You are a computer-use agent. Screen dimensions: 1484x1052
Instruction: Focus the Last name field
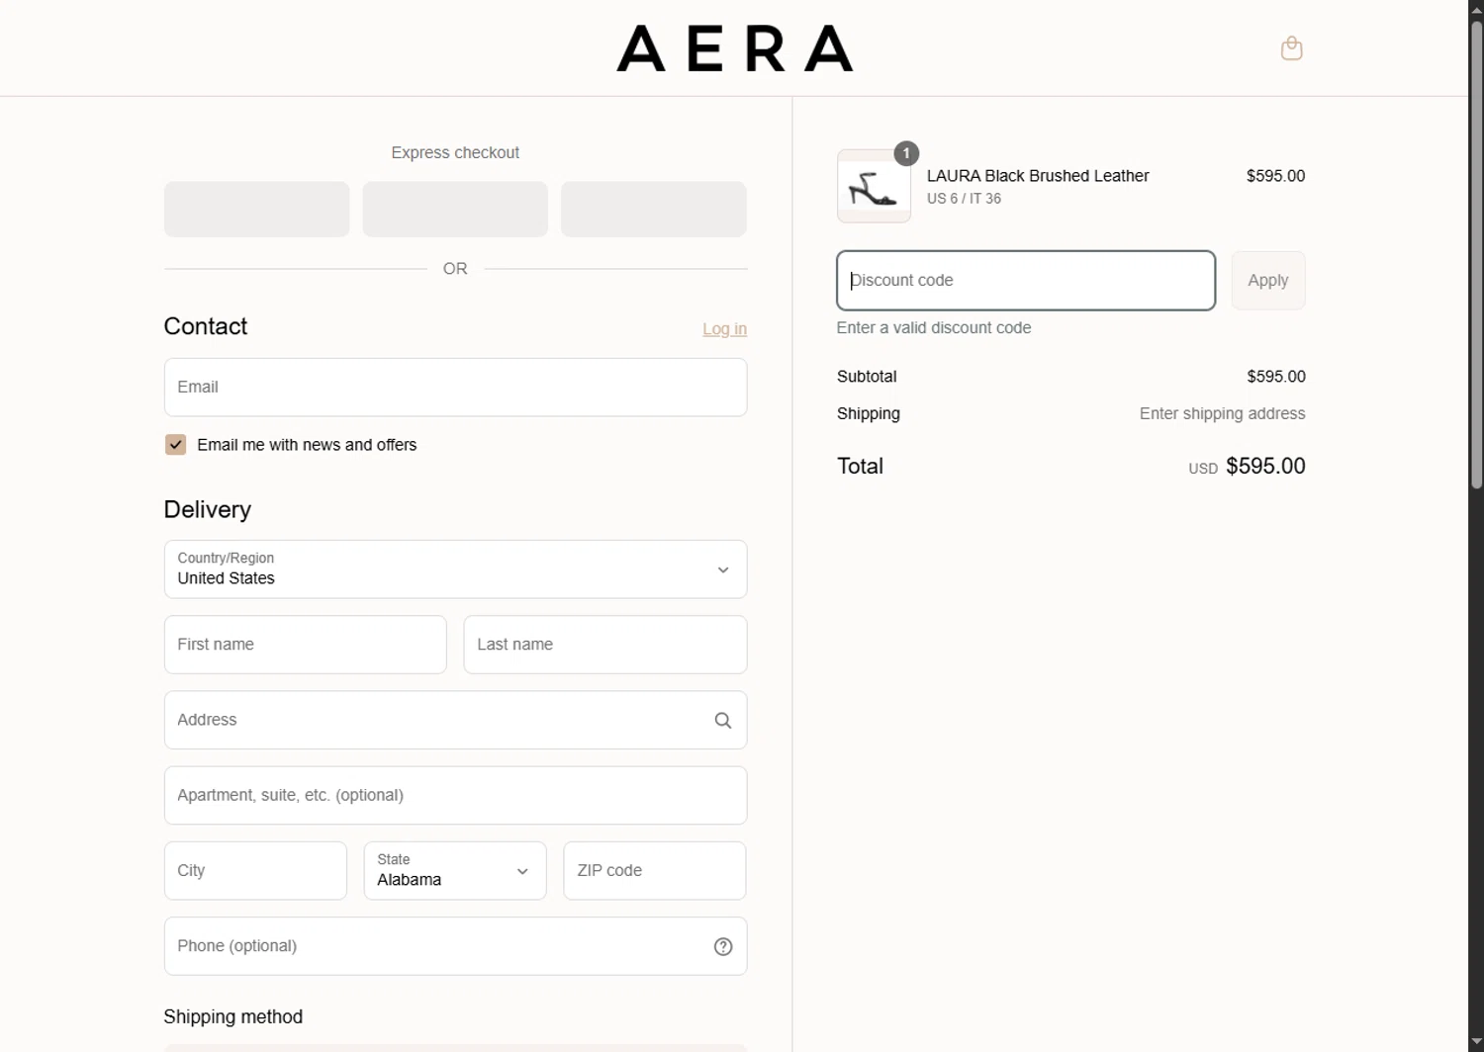tap(605, 645)
